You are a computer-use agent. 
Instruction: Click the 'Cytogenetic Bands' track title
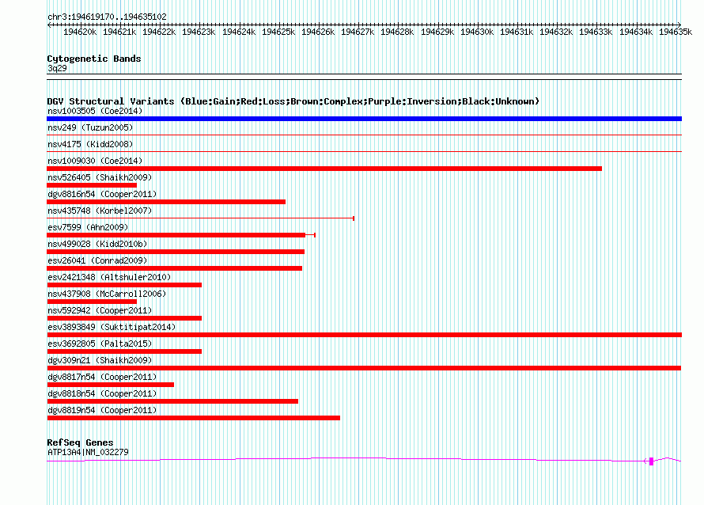coord(94,59)
